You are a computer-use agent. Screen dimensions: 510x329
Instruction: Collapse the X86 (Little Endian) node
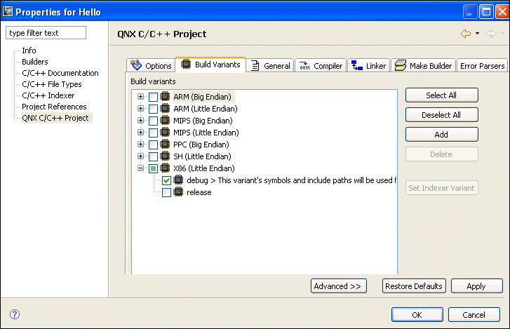pos(141,168)
